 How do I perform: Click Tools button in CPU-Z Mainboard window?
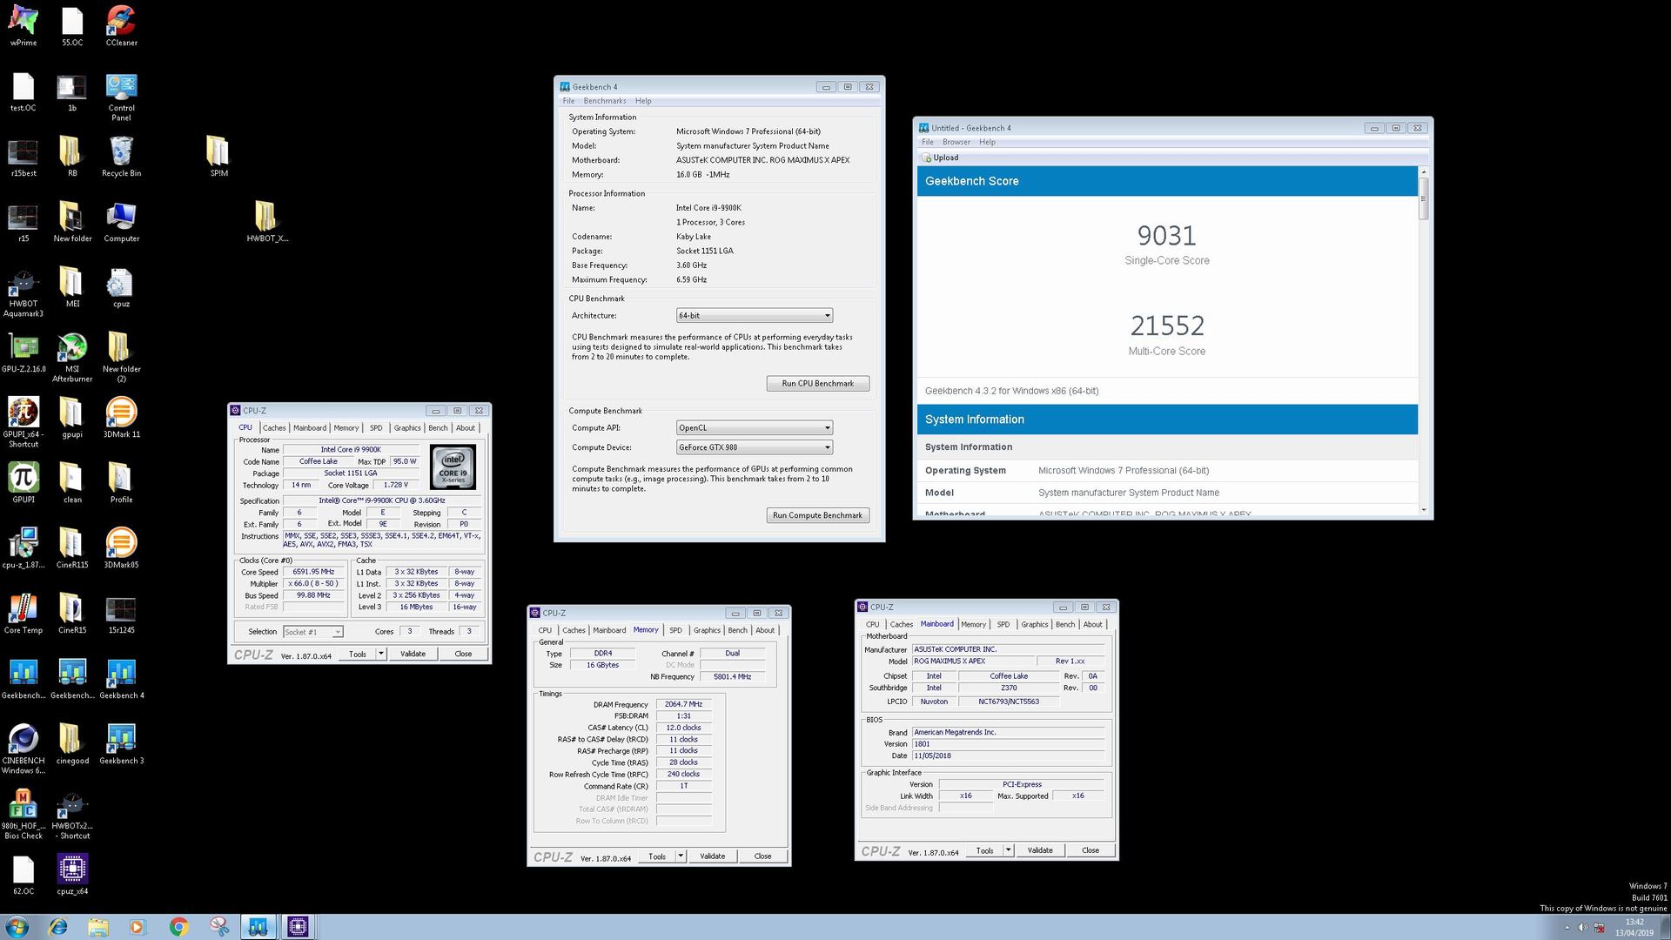tap(984, 850)
